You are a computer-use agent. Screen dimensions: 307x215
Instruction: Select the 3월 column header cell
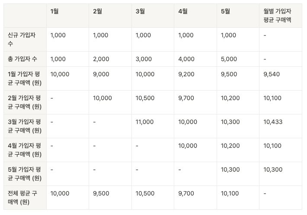point(140,12)
